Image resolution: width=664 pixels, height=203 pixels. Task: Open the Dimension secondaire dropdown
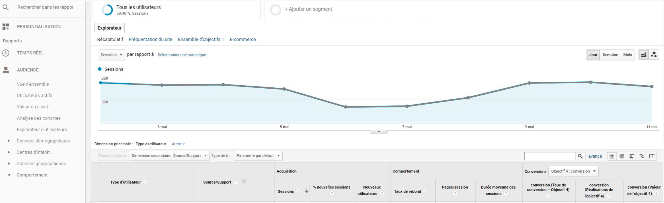click(169, 156)
